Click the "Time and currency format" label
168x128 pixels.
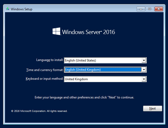[x=45, y=70]
